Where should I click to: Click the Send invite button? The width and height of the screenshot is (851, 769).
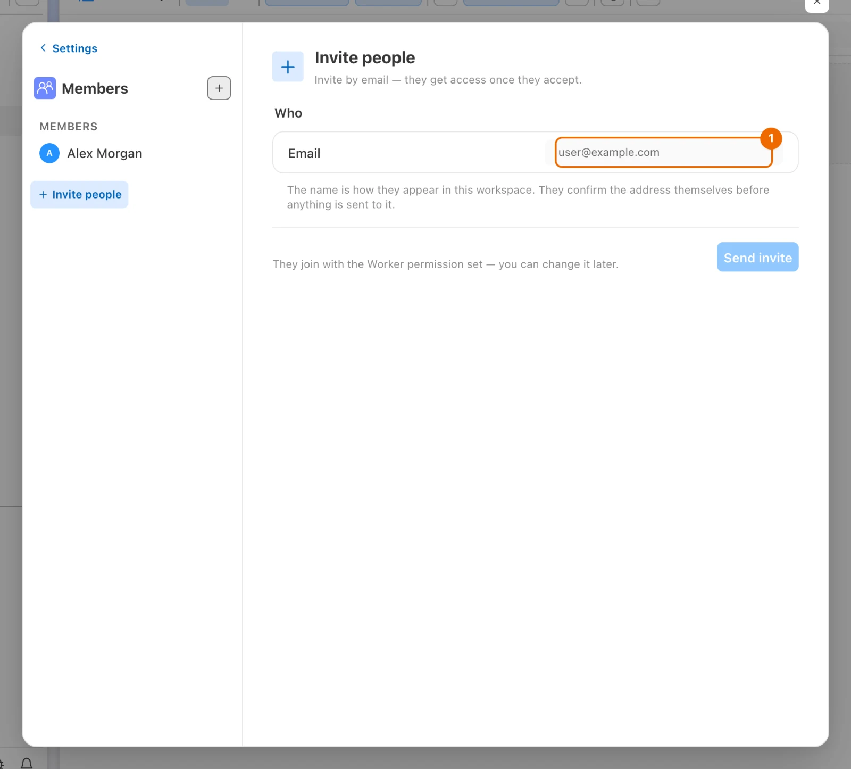(x=757, y=258)
